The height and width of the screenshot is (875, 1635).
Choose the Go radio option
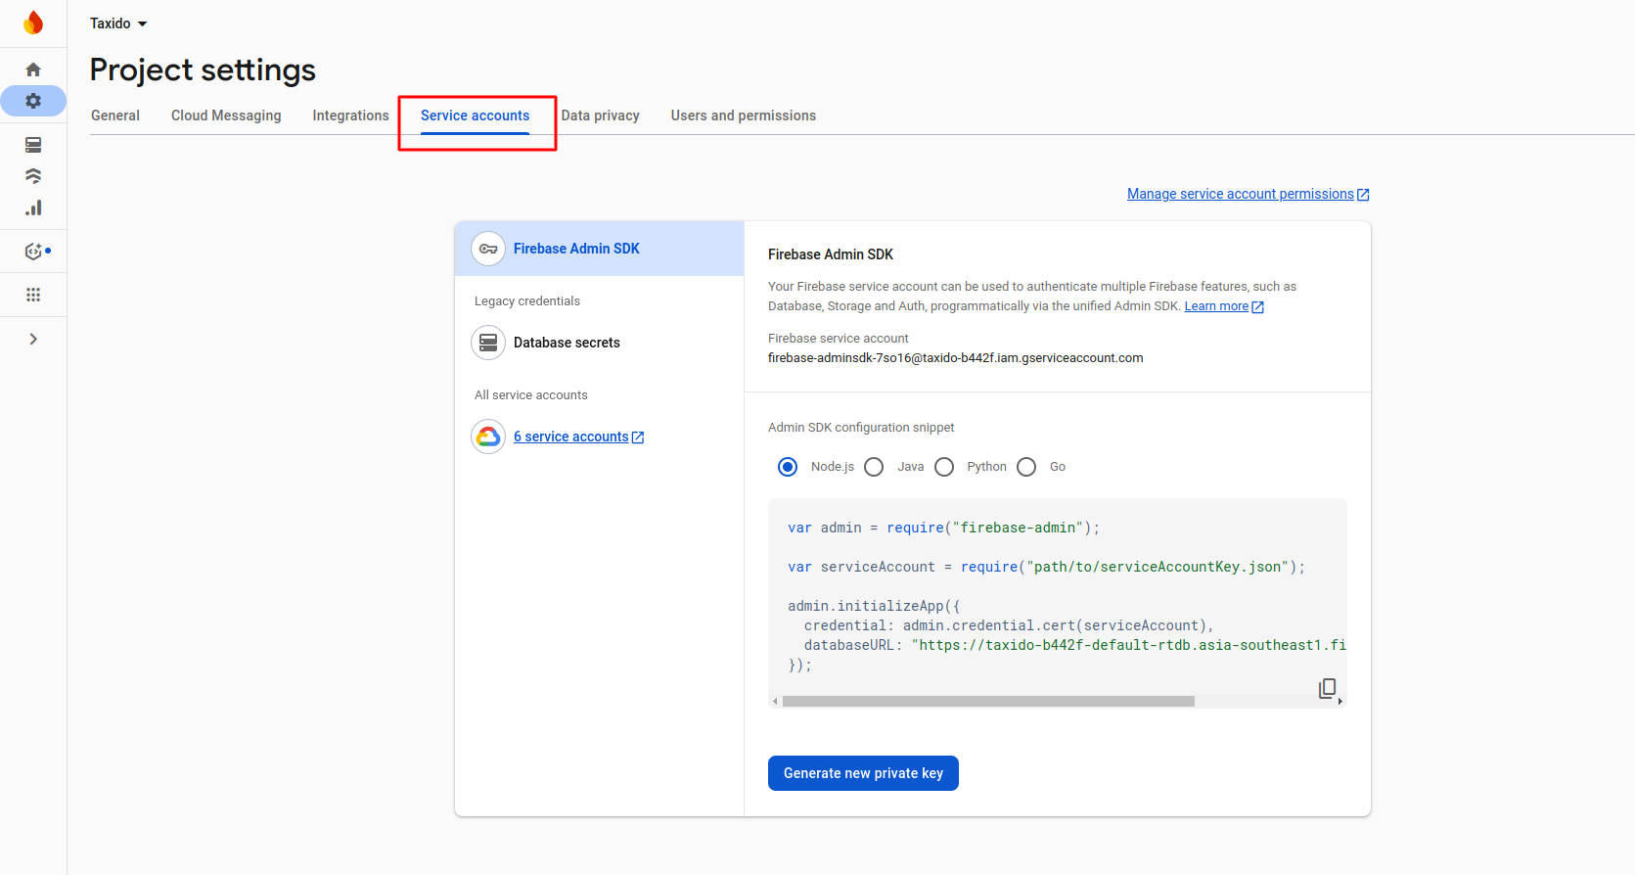click(1026, 467)
